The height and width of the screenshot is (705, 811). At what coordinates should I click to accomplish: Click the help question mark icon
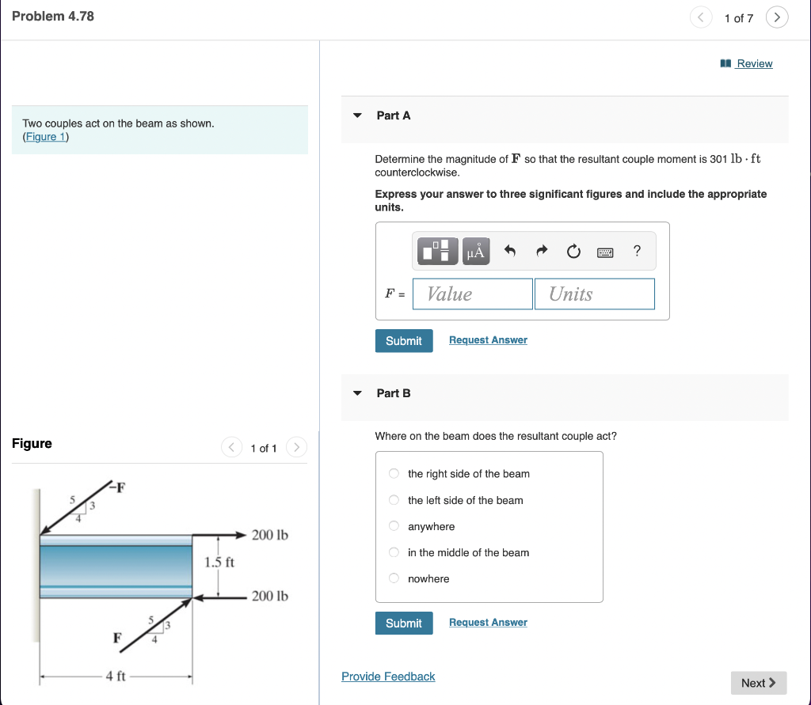coord(636,251)
